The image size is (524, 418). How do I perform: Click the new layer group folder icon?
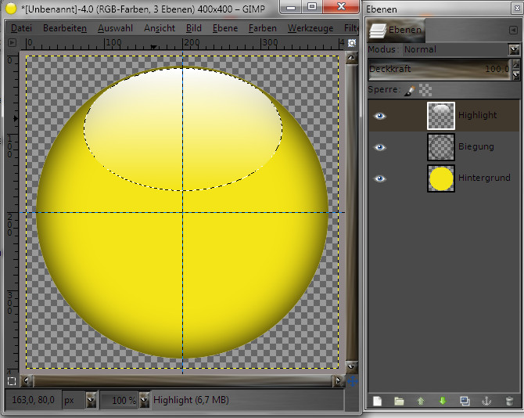click(399, 401)
